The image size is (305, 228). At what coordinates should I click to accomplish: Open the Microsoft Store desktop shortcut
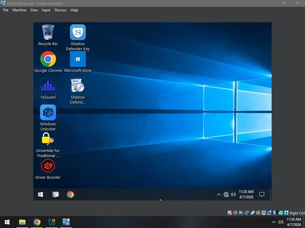click(78, 62)
